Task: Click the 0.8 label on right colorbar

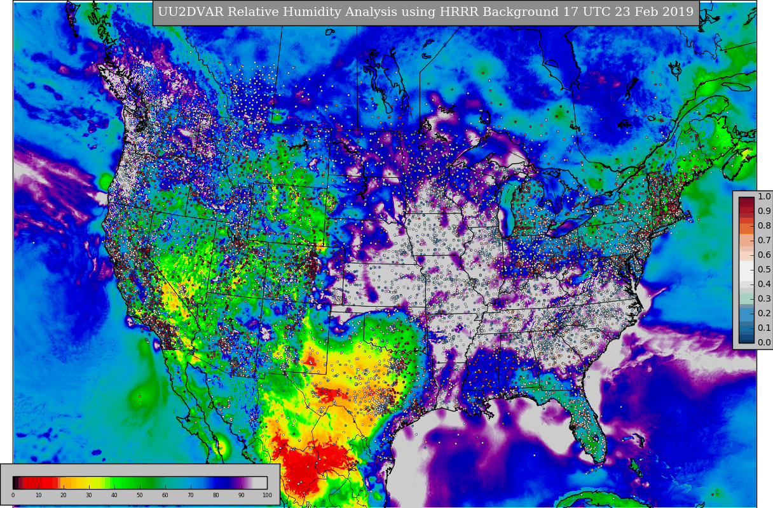Action: [764, 225]
